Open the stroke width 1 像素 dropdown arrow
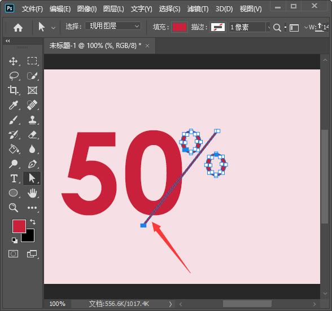Screen dimensions: 332x311 pyautogui.click(x=269, y=27)
